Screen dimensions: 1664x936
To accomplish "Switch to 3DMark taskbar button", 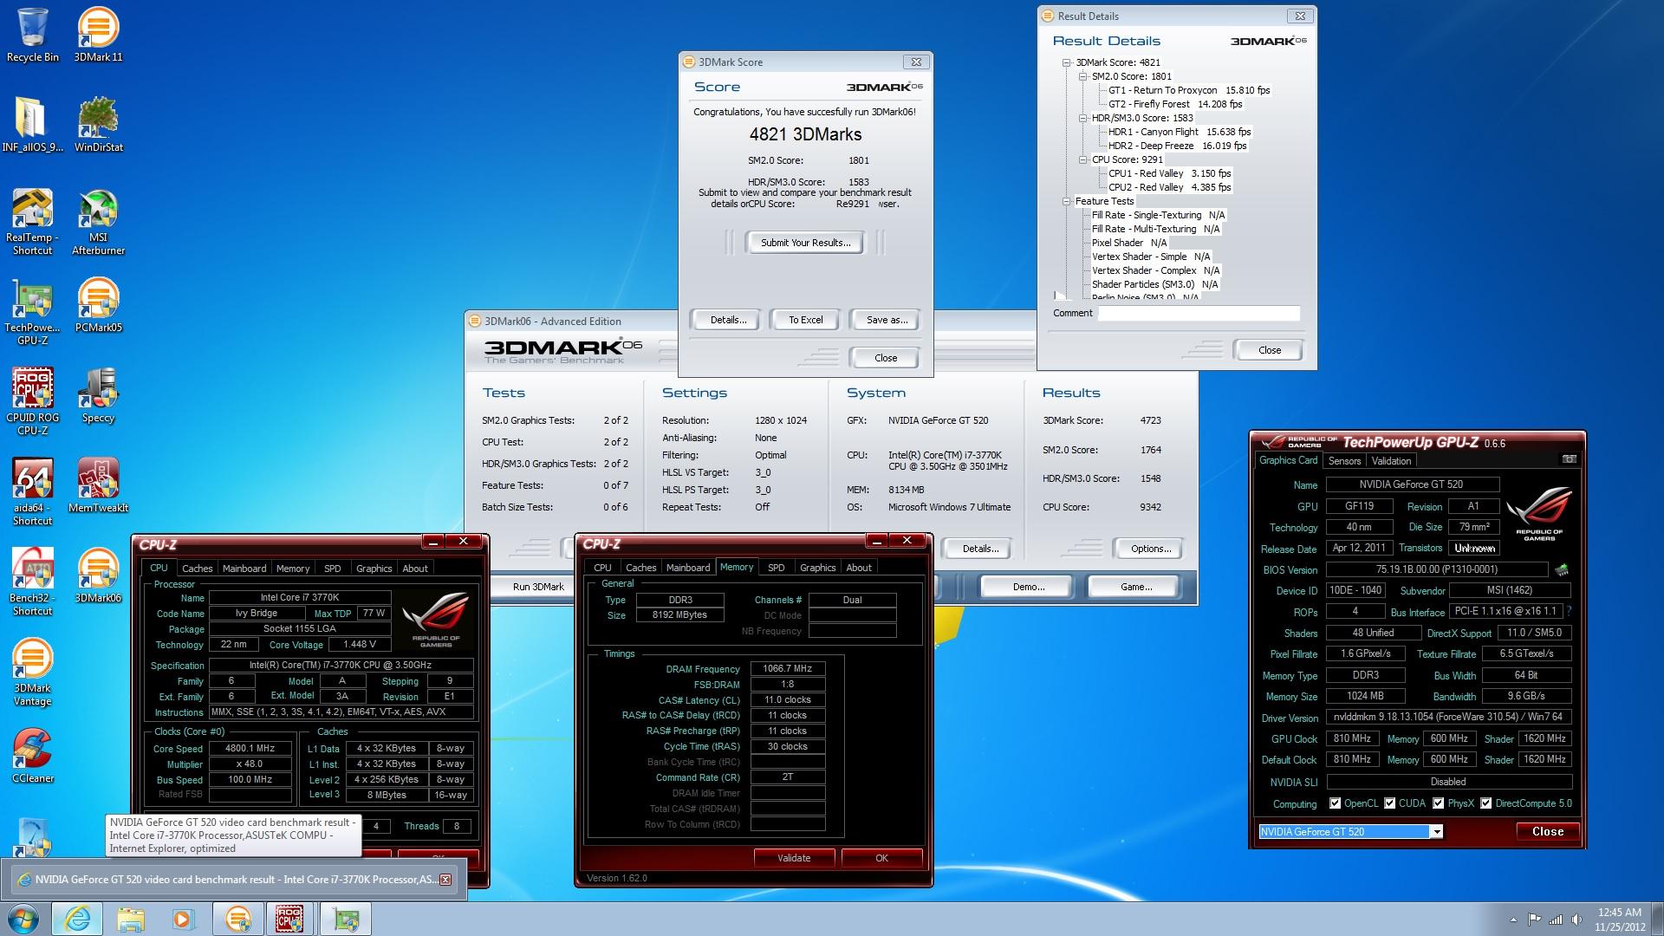I will point(237,919).
